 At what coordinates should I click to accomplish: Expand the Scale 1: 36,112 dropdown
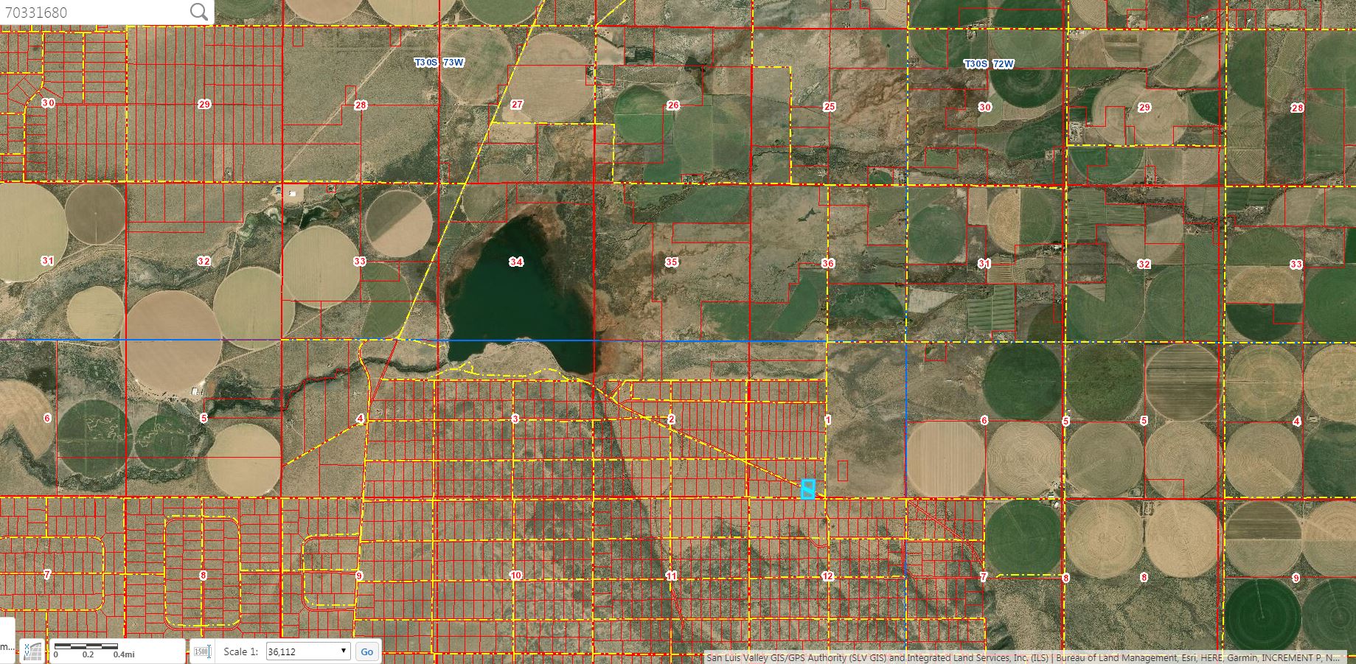click(307, 651)
